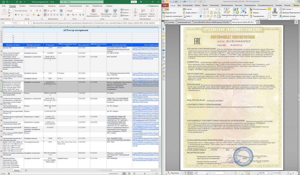Click the Снимок snapshot camera tool
300x175 pixels.
point(187,9)
